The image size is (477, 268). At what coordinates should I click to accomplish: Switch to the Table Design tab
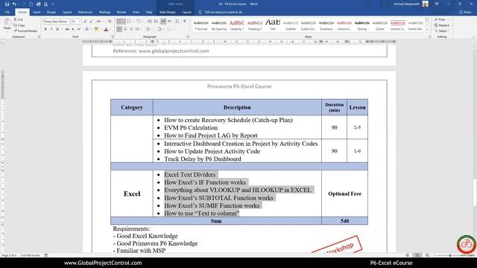click(167, 12)
